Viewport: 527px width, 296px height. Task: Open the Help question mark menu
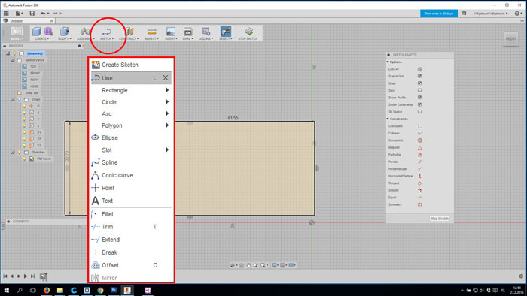[x=517, y=14]
